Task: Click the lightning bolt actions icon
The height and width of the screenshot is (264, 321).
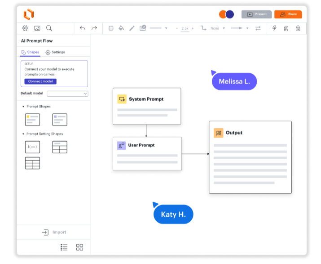Action: coord(274,28)
